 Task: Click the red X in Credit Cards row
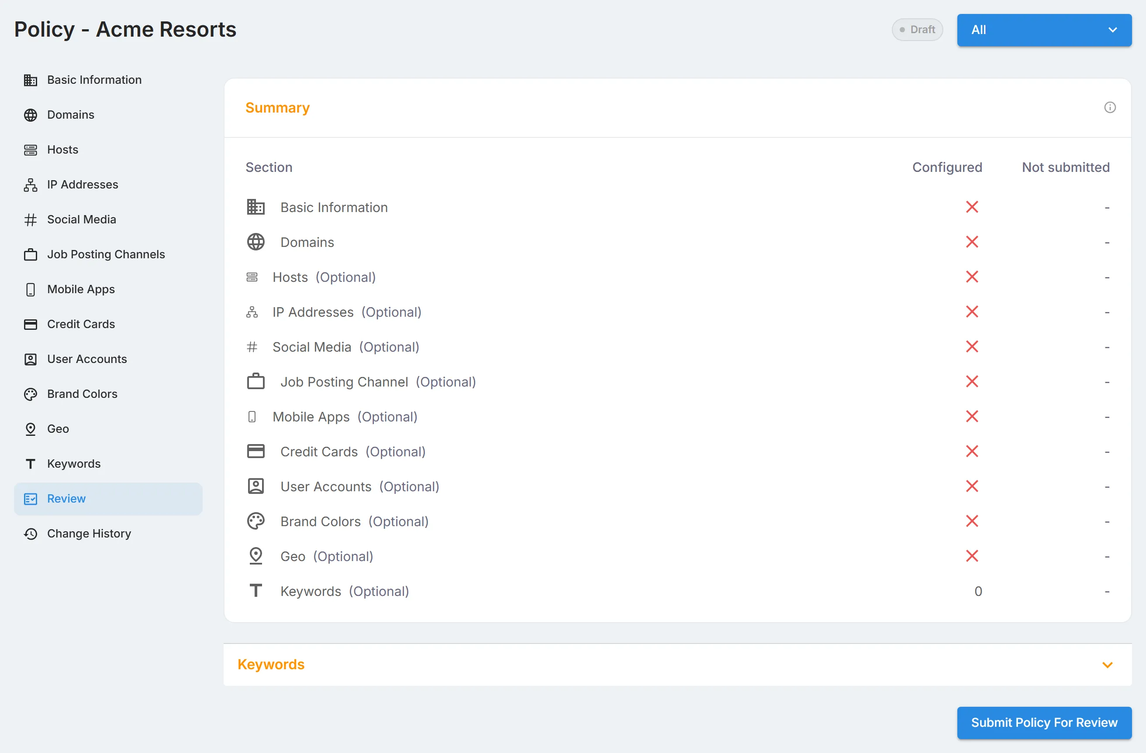point(972,452)
